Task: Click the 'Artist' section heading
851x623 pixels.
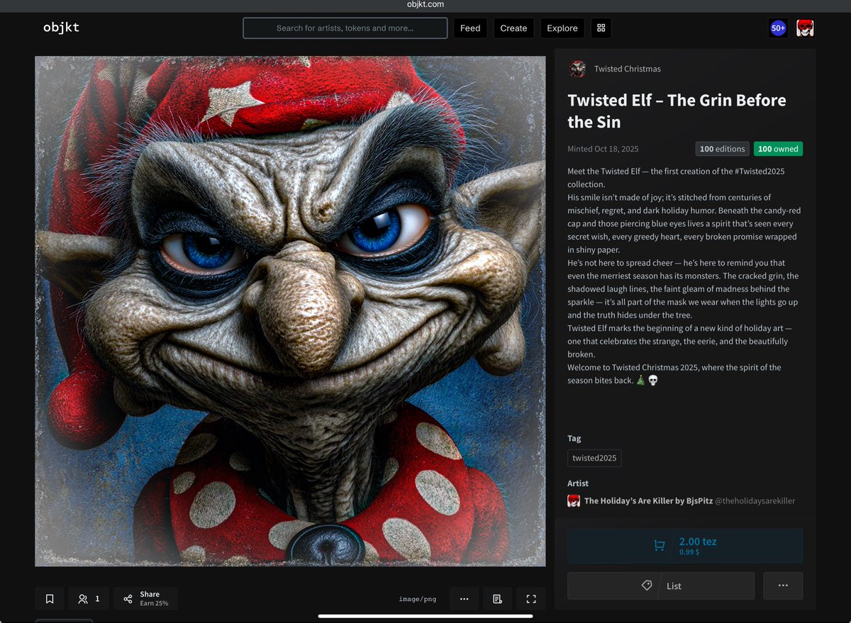Action: click(x=578, y=483)
